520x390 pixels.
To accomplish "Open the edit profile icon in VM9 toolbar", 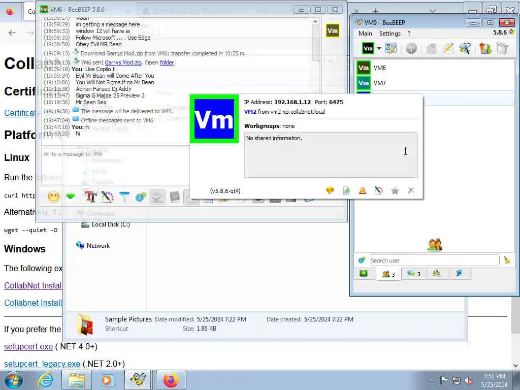I will (391, 48).
